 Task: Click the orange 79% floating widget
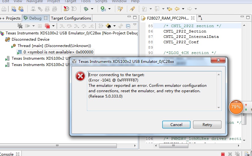[236, 107]
